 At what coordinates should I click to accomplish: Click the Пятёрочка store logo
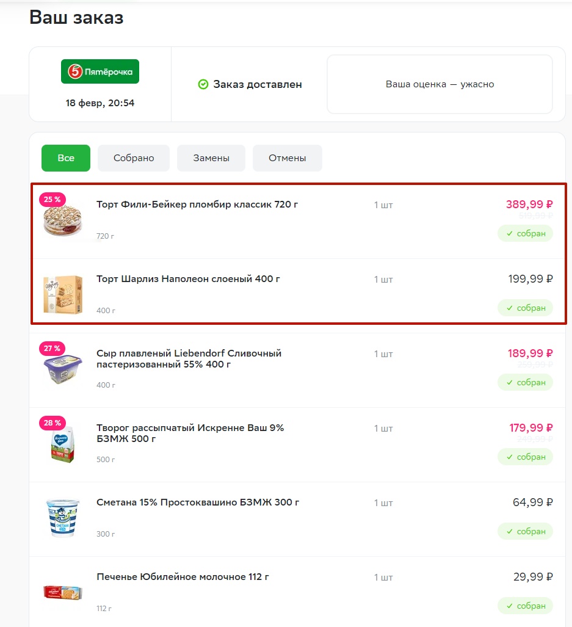click(100, 71)
